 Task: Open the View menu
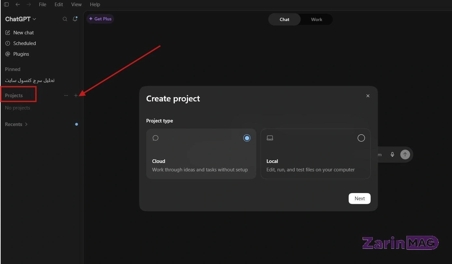click(76, 5)
